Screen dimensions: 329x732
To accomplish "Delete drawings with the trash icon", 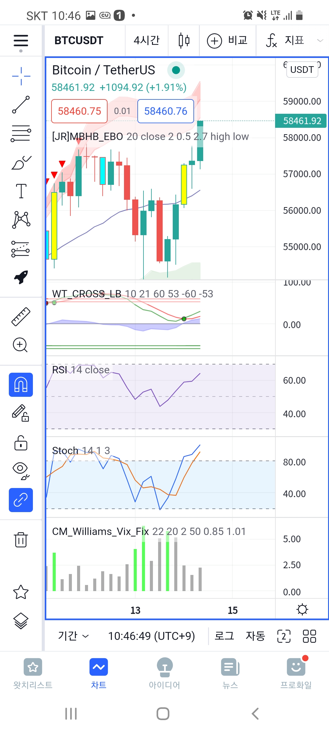I will point(21,540).
